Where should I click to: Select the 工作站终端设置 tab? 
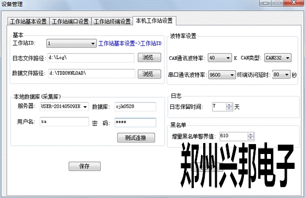[112, 21]
